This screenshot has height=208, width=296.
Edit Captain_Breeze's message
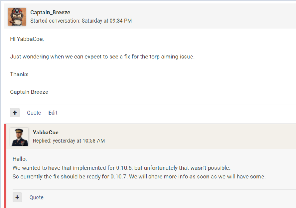[53, 113]
